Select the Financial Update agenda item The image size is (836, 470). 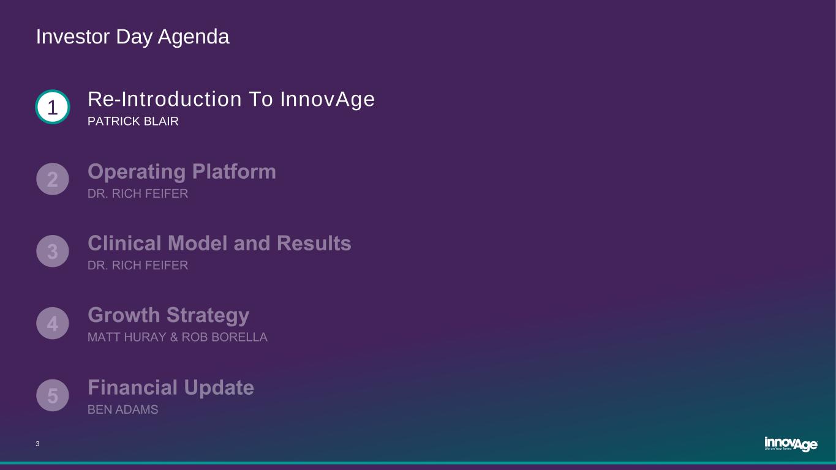coord(171,387)
